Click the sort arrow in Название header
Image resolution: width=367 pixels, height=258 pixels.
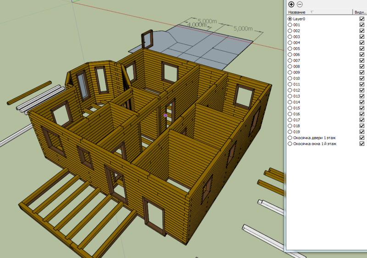pos(312,12)
